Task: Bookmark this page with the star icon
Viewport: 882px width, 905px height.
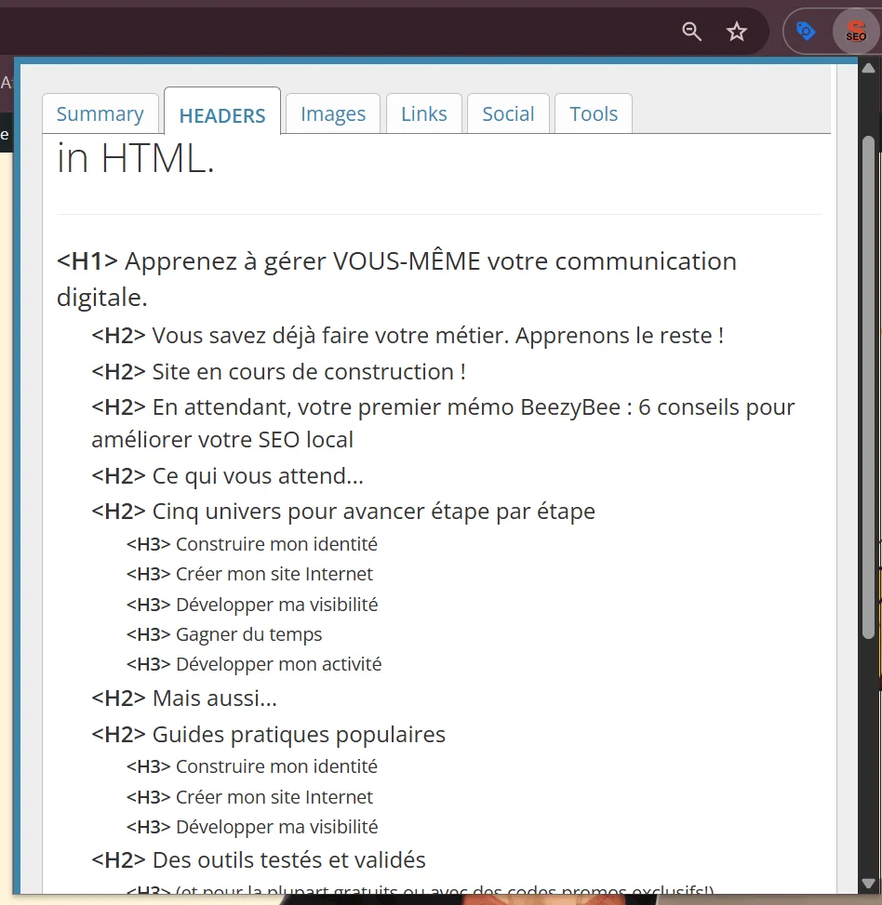Action: 737,32
